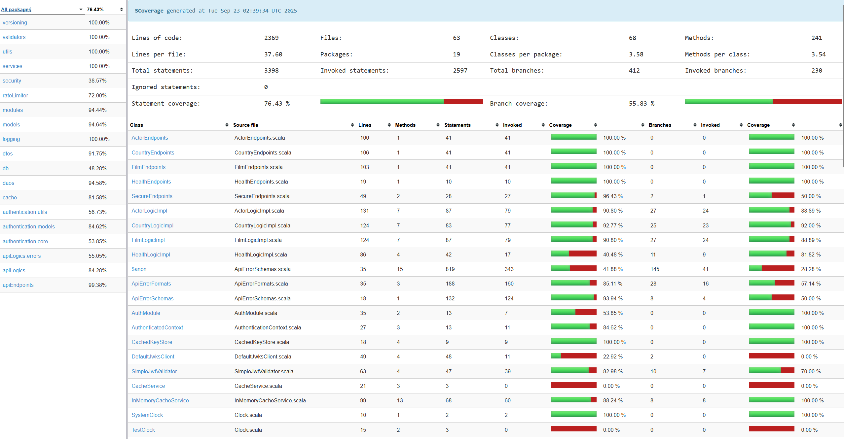Open the ActorEndpoints class report
The width and height of the screenshot is (844, 439).
coord(150,138)
